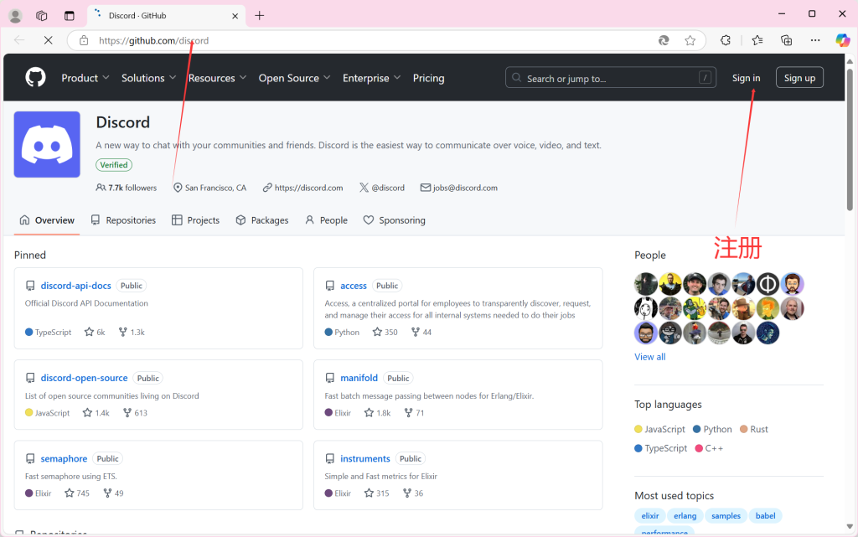Open the browser workspaces icon
The width and height of the screenshot is (858, 537).
(42, 16)
